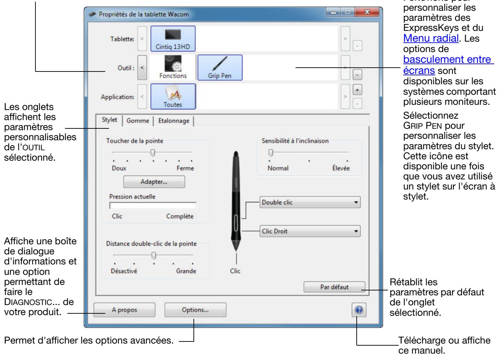The image size is (497, 355).
Task: Click the Grande label under the distance slider
Action: pos(186,271)
